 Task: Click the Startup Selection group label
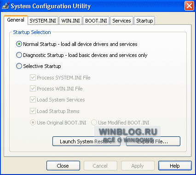point(32,32)
